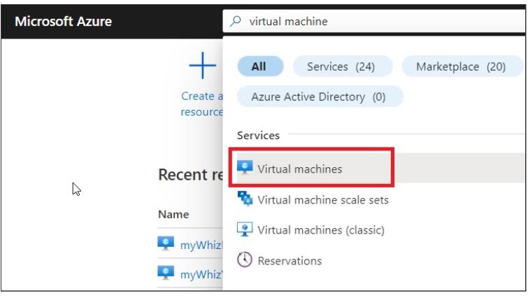Image resolution: width=528 pixels, height=305 pixels.
Task: Open the first myWhiz recent resource link
Action: point(201,245)
